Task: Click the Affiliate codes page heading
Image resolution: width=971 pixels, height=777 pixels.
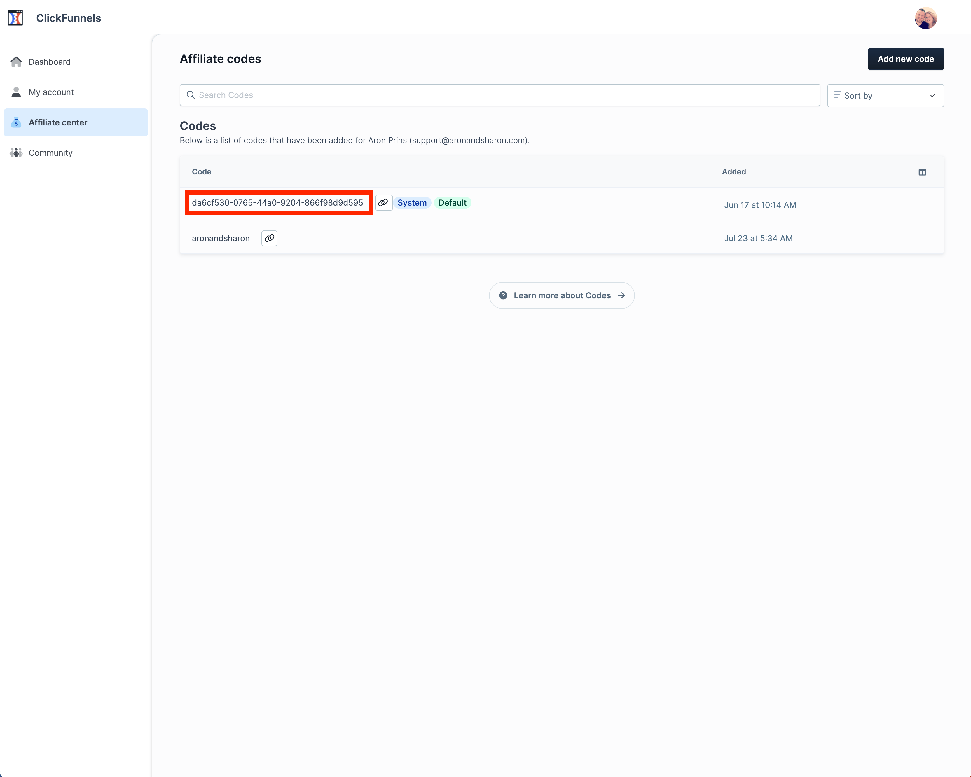Action: pos(220,59)
